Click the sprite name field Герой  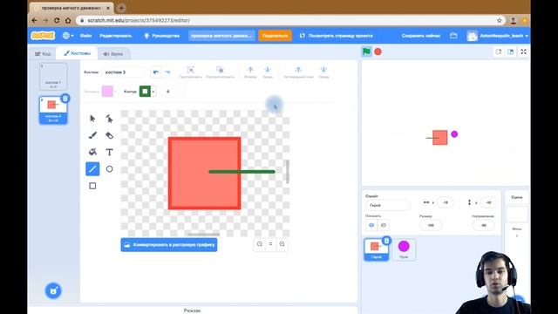pyautogui.click(x=387, y=205)
